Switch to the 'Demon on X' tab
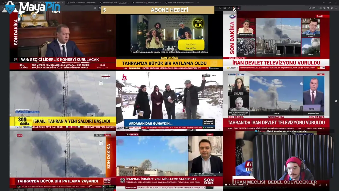Image resolution: width=339 pixels, height=191 pixels. coord(146,3)
